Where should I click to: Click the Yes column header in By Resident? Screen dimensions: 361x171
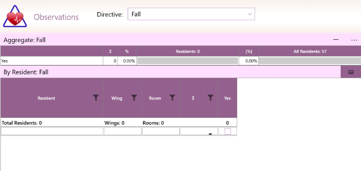tap(228, 98)
